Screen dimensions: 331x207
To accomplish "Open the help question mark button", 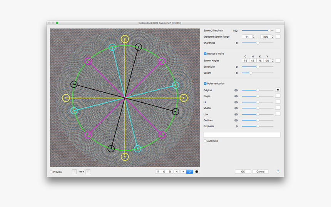I will click(x=278, y=172).
